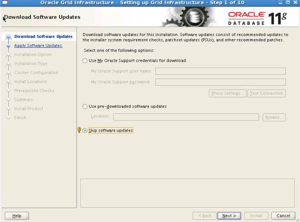The width and height of the screenshot is (300, 222).
Task: Open the window menu icon in title bar
Action: (x=5, y=2)
